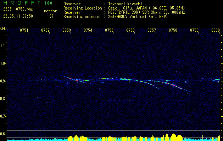Click the filename 2505110750.png

[18, 10]
